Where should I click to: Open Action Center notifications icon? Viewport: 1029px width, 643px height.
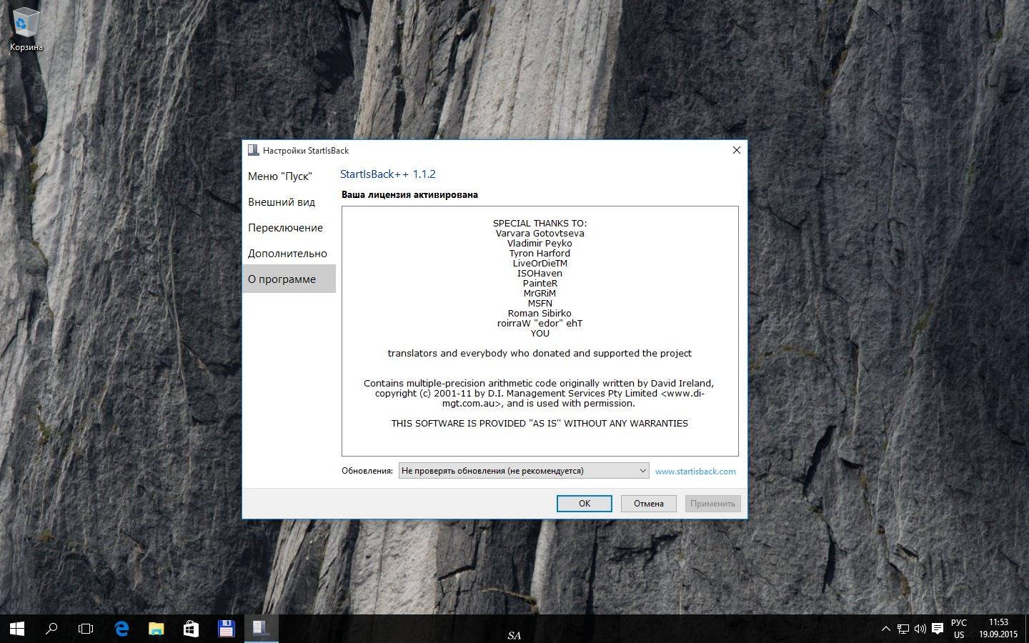pyautogui.click(x=938, y=629)
